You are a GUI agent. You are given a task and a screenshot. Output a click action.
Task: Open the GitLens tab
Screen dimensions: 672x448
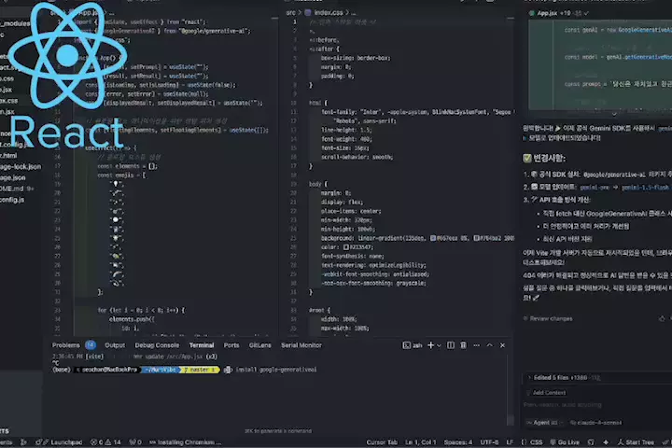(260, 345)
